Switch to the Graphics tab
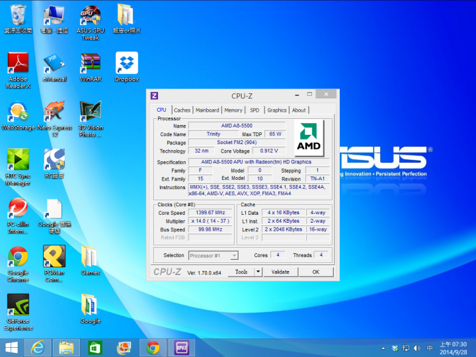476x357 pixels. (277, 110)
